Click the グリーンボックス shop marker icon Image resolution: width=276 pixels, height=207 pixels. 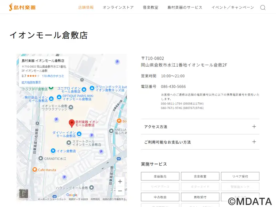[x=92, y=88]
